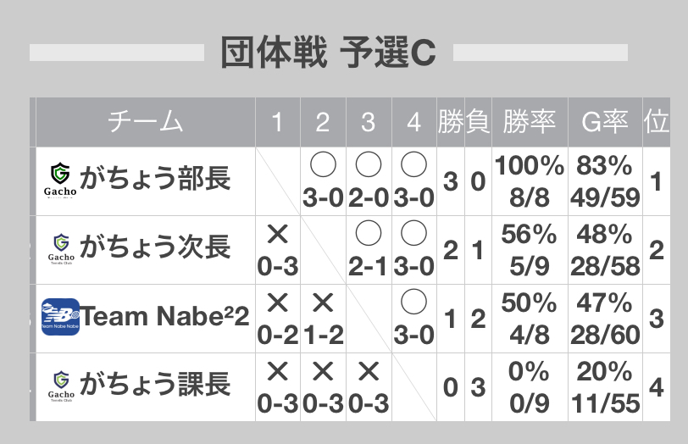Click the 0-3 result in 次長 row

pyautogui.click(x=278, y=250)
